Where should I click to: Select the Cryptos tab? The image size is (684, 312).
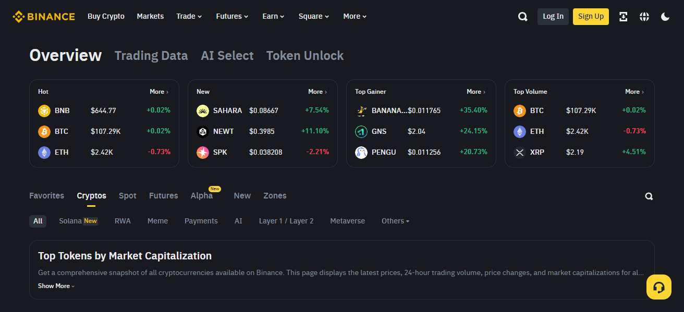[x=91, y=196]
